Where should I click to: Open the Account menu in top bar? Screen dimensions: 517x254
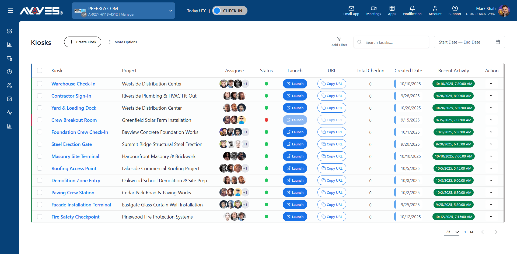point(435,11)
